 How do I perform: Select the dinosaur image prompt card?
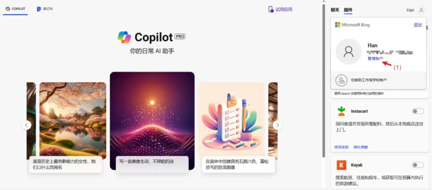(238, 164)
